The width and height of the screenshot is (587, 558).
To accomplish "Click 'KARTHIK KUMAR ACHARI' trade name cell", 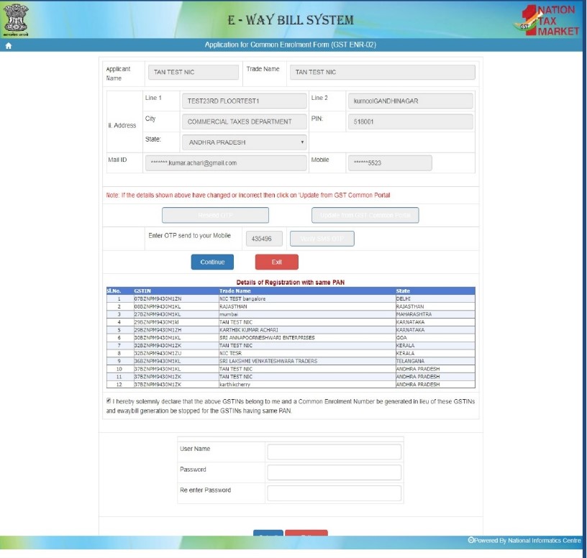I will pyautogui.click(x=249, y=330).
